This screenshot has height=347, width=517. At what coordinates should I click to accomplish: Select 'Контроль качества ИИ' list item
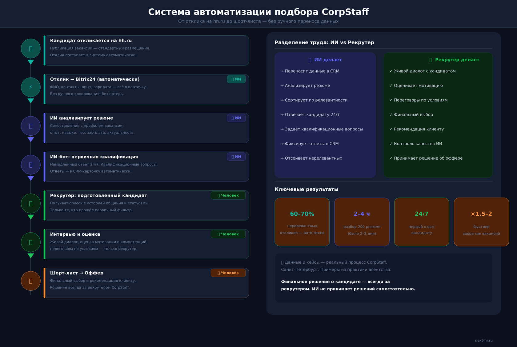[x=416, y=144]
